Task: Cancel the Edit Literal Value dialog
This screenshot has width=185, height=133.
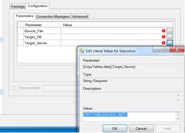Action: tap(141, 128)
